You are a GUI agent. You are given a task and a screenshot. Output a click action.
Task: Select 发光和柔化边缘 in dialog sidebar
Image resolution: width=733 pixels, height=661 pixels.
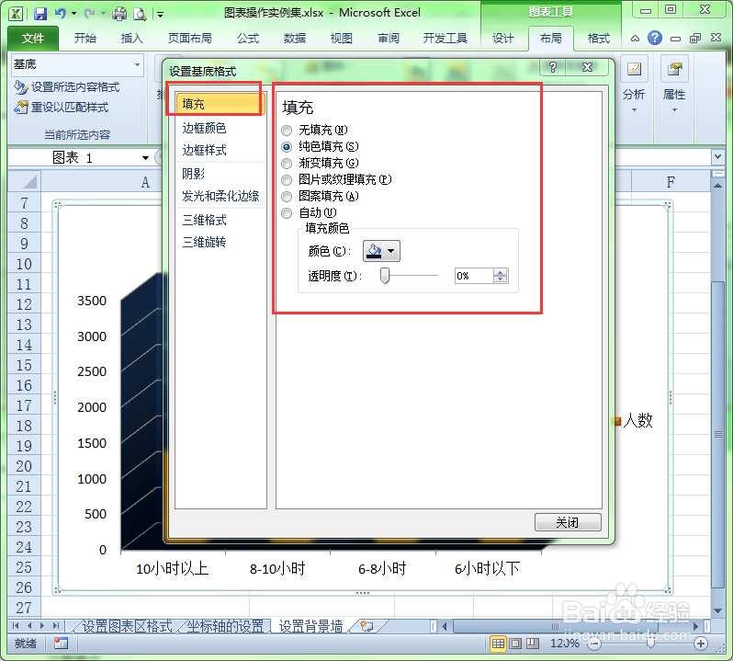coord(220,197)
